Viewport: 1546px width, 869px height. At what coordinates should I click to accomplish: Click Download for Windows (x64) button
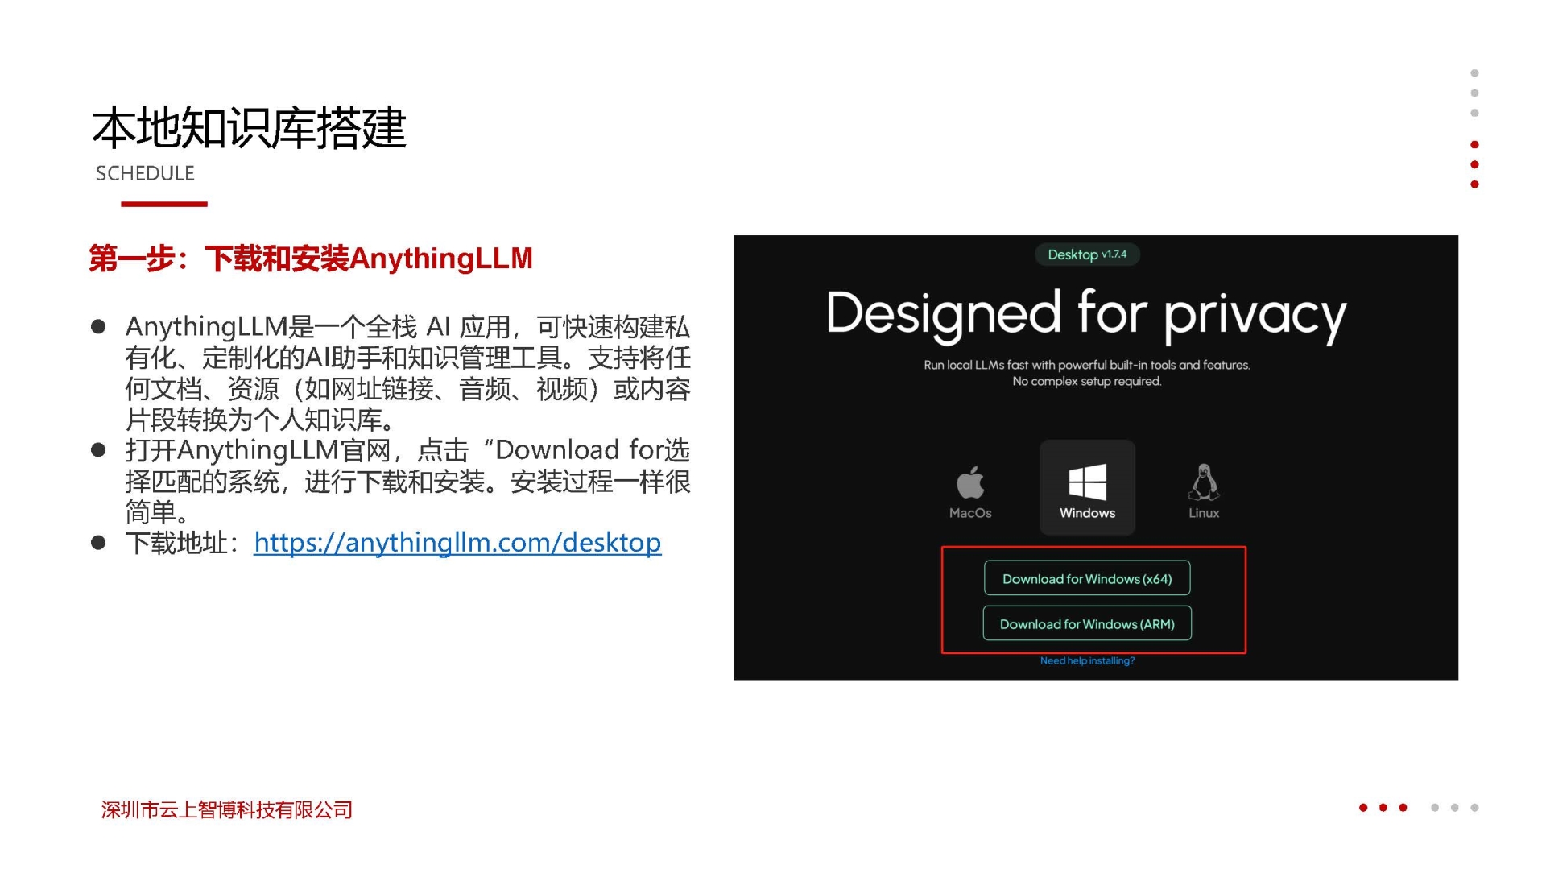[x=1086, y=578]
